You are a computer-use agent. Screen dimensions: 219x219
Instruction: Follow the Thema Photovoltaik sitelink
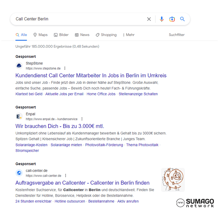click(142, 145)
